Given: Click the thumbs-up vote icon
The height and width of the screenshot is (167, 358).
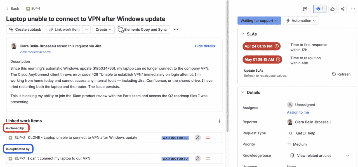Looking at the screenshot, I should pyautogui.click(x=333, y=9).
